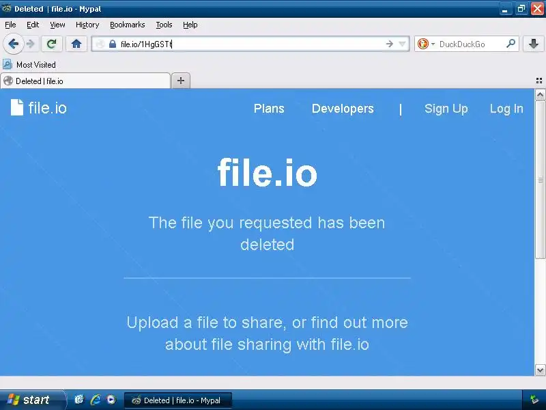Click the Sign Up link

pyautogui.click(x=446, y=109)
